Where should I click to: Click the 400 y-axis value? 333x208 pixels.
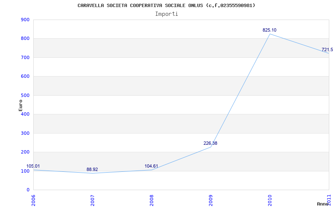pyautogui.click(x=25, y=114)
